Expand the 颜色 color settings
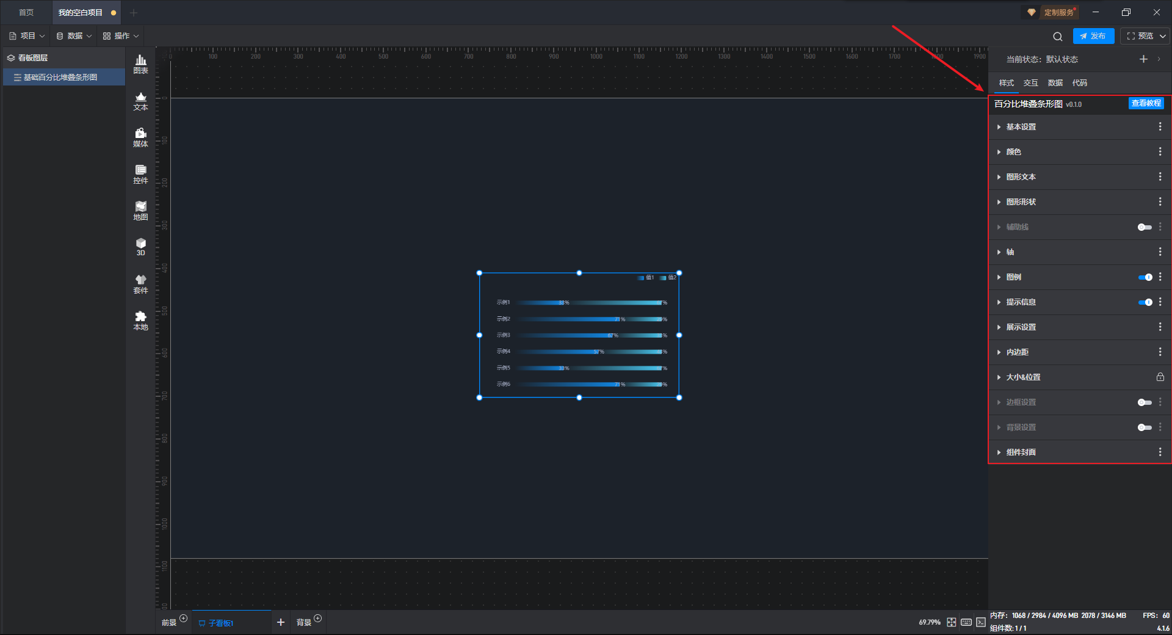The width and height of the screenshot is (1172, 635). click(1013, 152)
